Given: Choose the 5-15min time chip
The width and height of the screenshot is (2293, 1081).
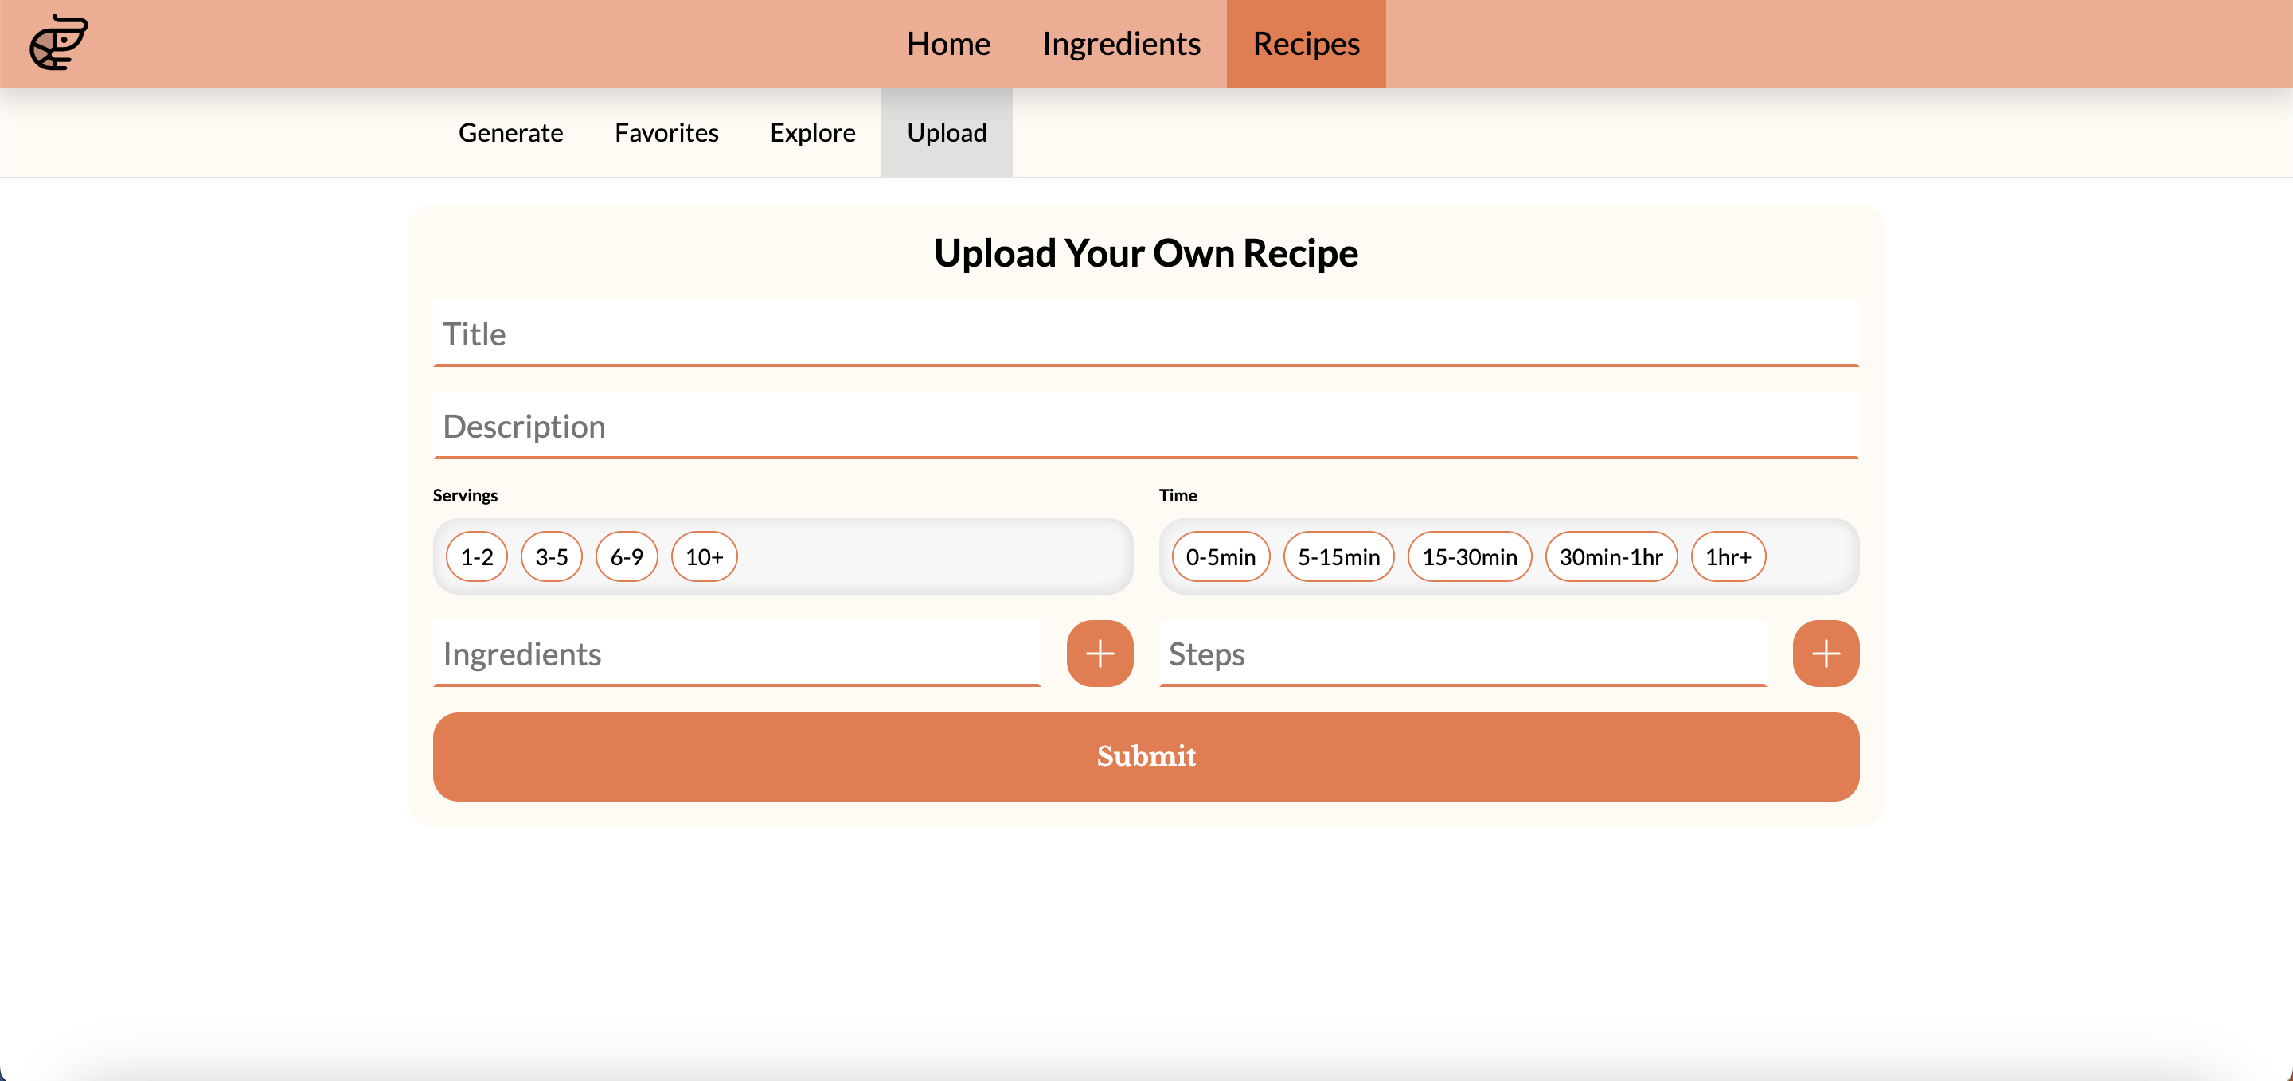Looking at the screenshot, I should 1338,557.
